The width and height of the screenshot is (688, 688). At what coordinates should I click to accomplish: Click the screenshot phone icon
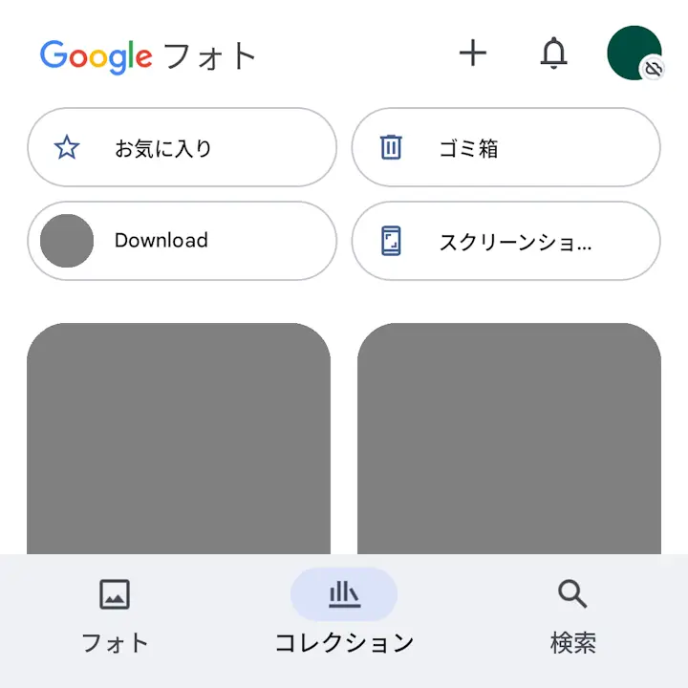pos(391,241)
